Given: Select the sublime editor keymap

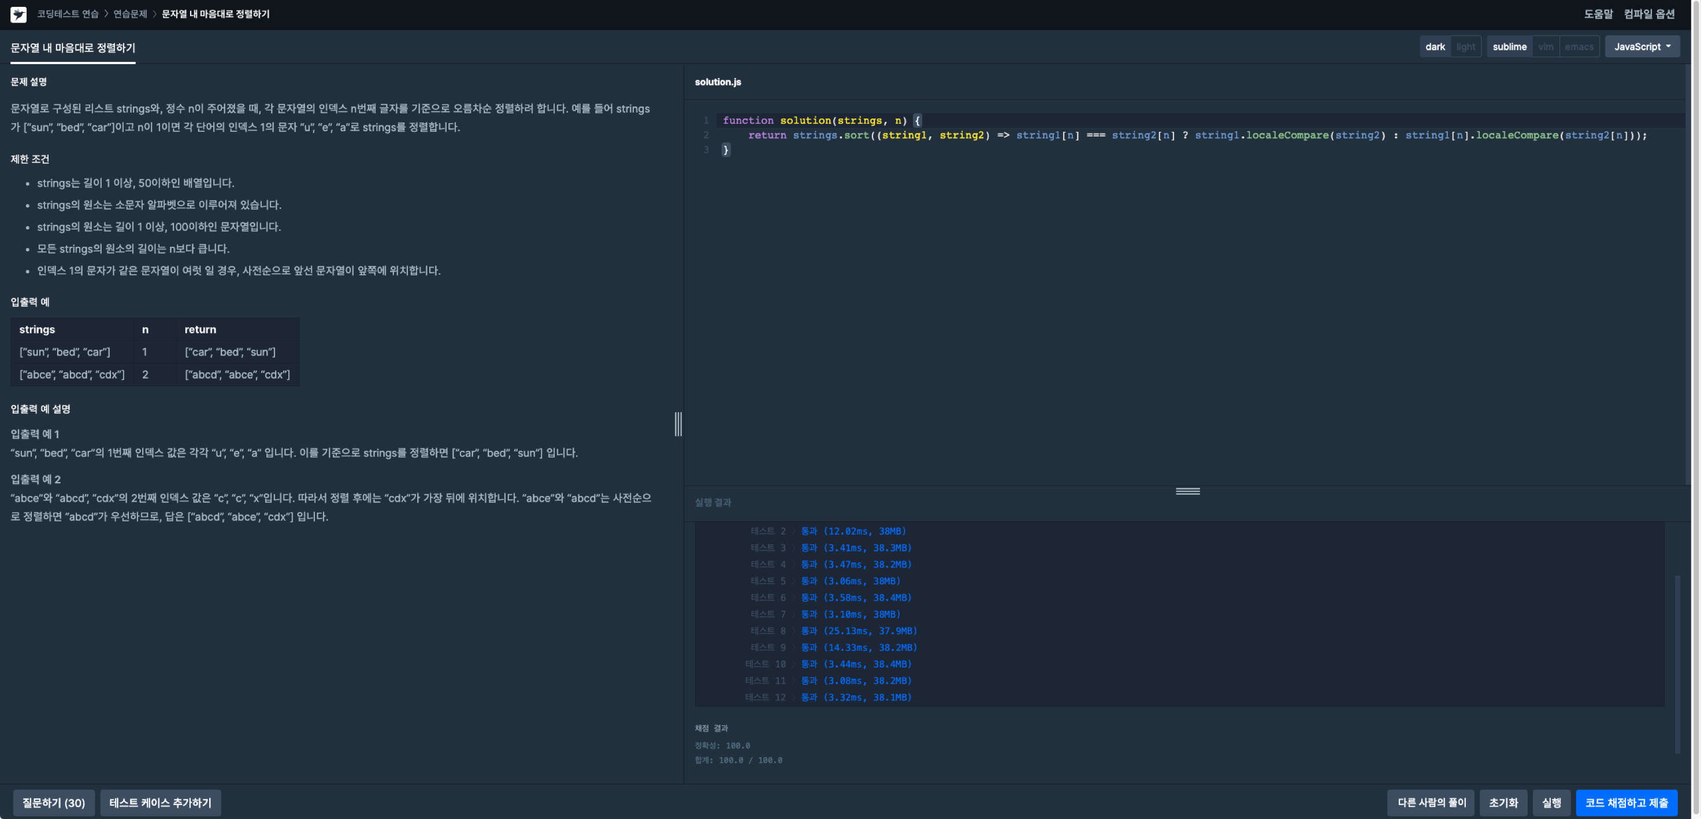Looking at the screenshot, I should coord(1509,47).
